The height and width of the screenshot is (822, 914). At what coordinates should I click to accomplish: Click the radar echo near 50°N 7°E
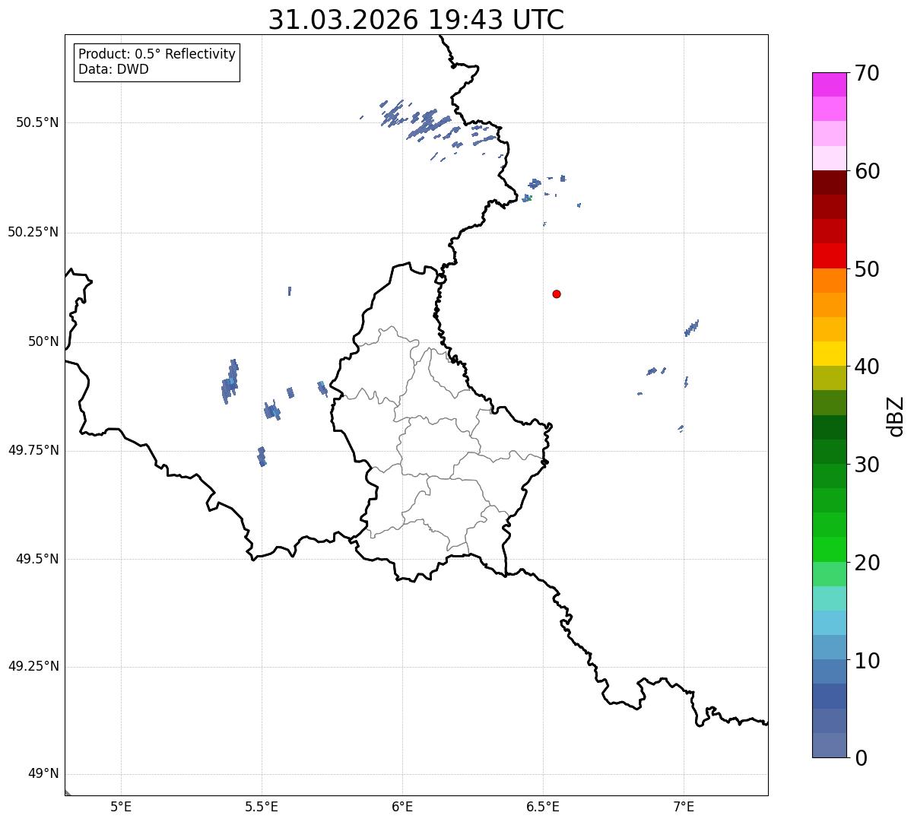[691, 328]
